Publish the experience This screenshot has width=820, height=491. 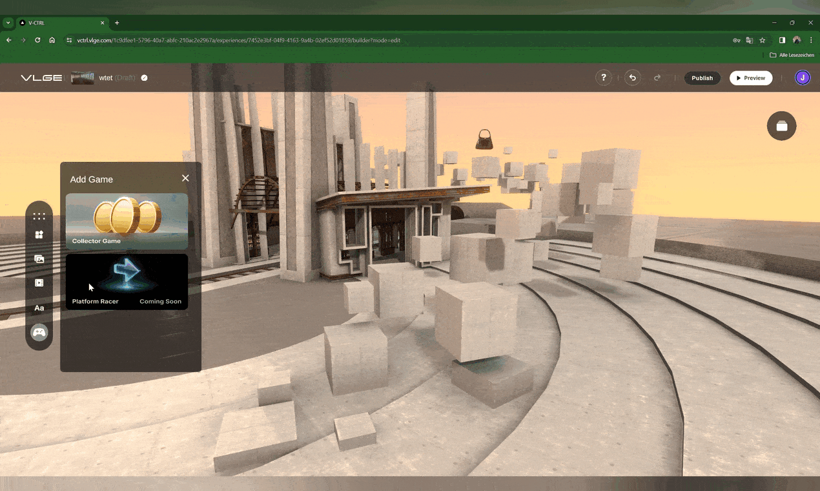(702, 78)
